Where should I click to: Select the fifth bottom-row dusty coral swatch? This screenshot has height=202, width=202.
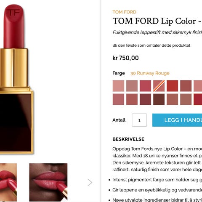172,99
